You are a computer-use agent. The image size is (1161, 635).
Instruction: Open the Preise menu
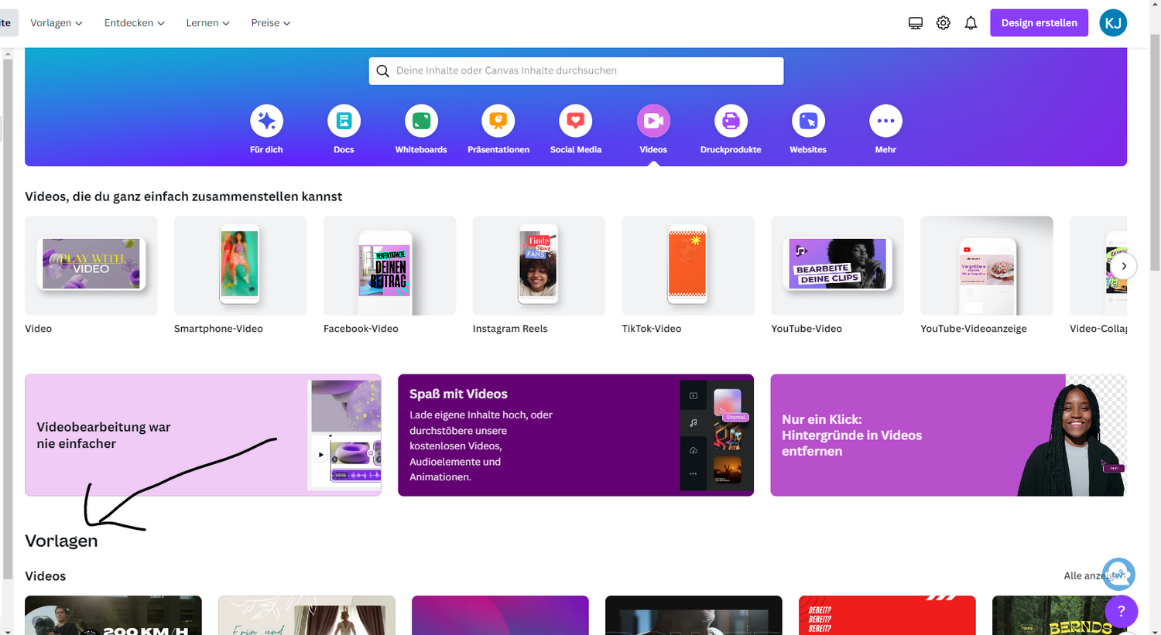pos(270,23)
